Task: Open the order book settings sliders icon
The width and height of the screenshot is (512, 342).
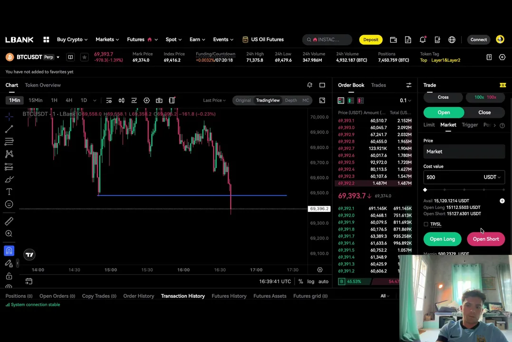Action: point(408,85)
